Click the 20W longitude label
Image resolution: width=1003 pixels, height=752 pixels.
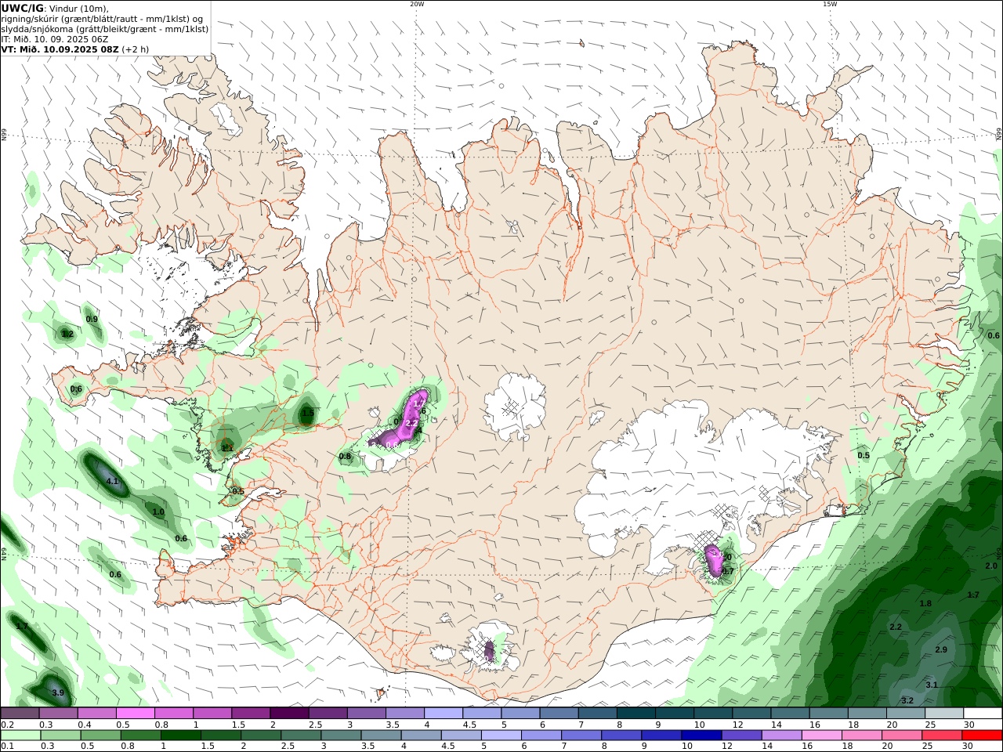tap(417, 4)
